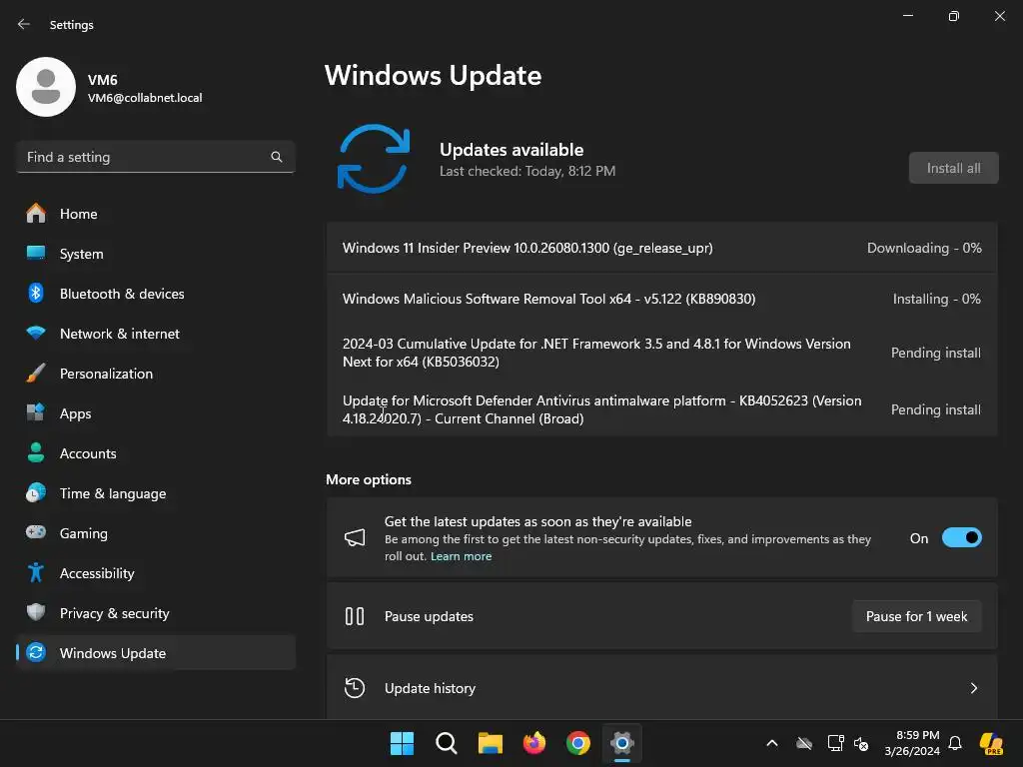The width and height of the screenshot is (1023, 767).
Task: Show hidden icons tray chevron
Action: 772,743
